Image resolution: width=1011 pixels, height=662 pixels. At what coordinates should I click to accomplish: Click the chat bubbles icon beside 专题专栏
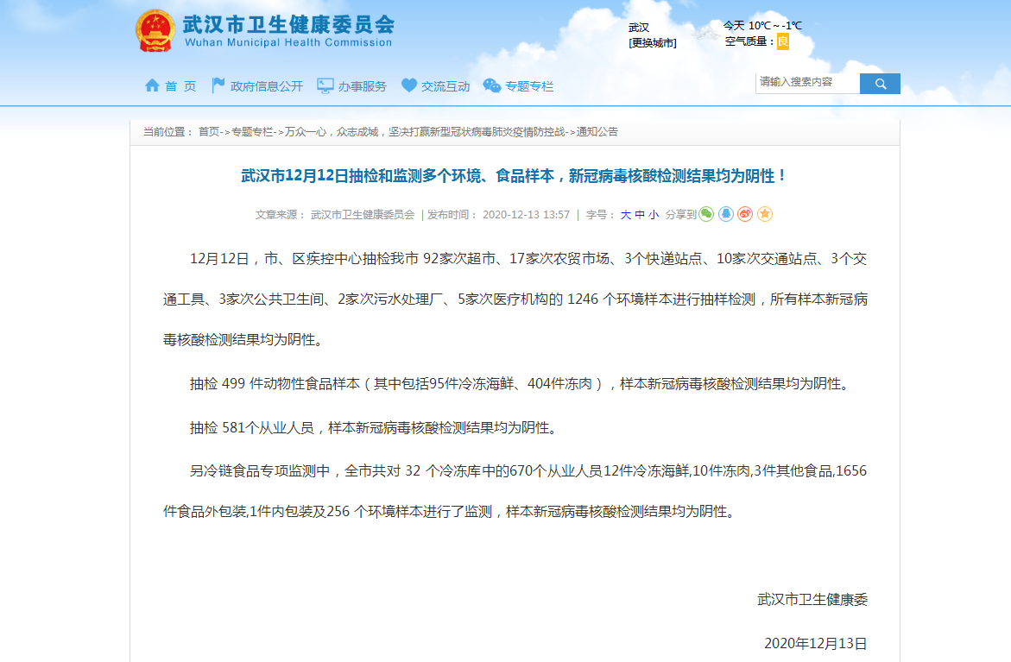click(x=492, y=85)
